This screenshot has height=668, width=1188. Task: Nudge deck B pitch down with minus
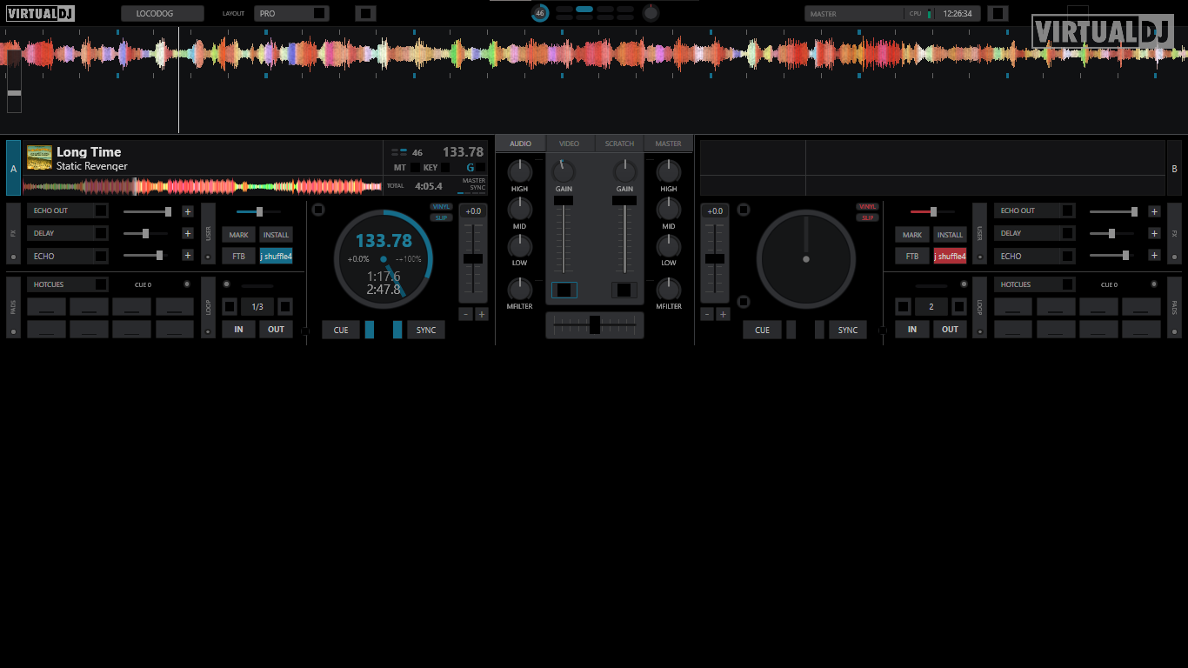point(707,314)
